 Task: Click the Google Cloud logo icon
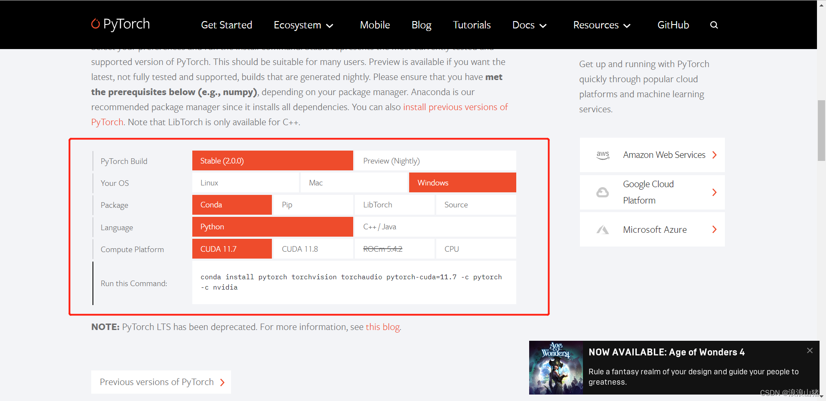pos(602,192)
